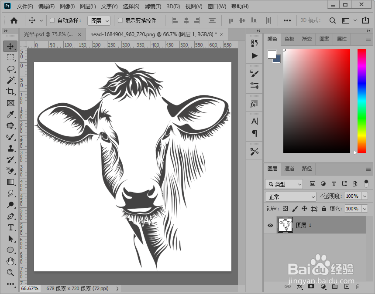
Task: Switch to the 光晕.psd document tab
Action: (x=48, y=34)
